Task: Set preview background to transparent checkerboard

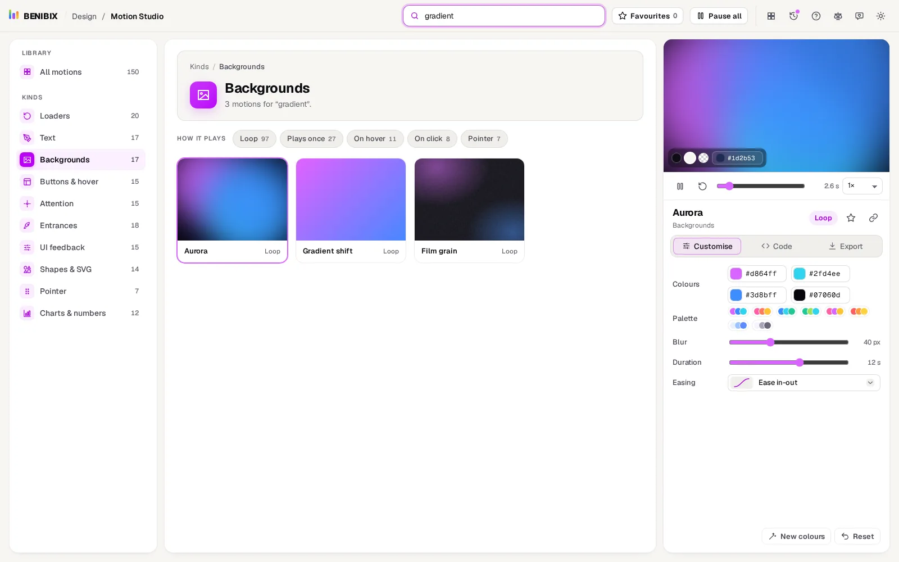Action: [x=703, y=158]
